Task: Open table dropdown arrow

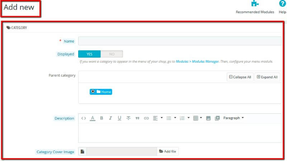Action: (x=201, y=118)
